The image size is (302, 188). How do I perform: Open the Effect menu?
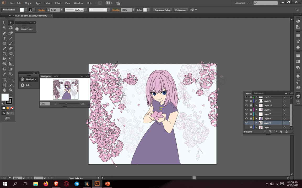point(58,3)
